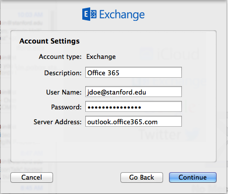
Task: Edit the Server Address field
Action: point(133,121)
